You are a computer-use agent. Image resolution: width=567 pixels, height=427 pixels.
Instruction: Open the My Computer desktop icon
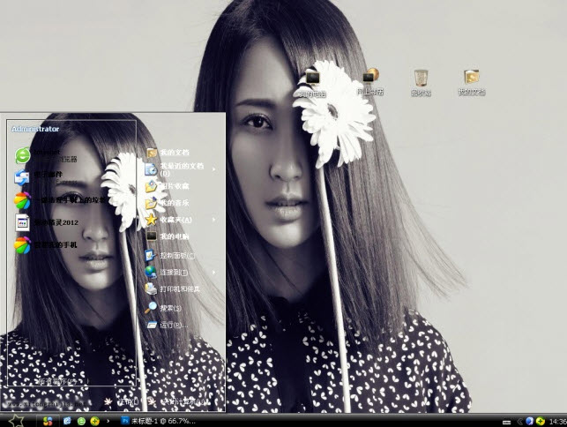(x=311, y=84)
